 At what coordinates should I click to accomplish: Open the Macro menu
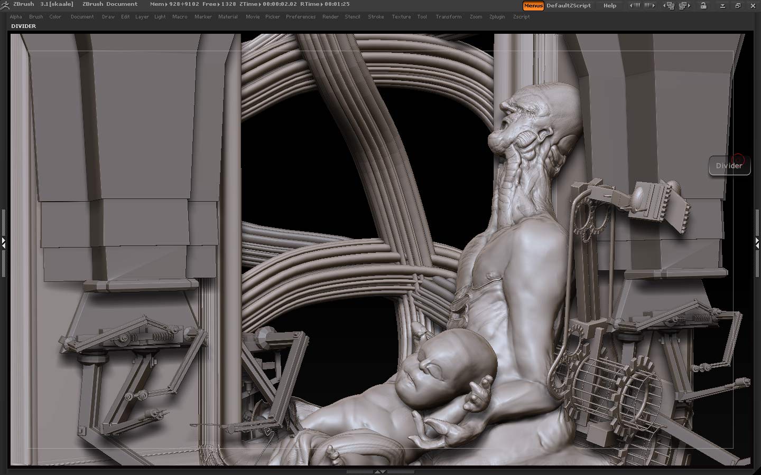[180, 17]
